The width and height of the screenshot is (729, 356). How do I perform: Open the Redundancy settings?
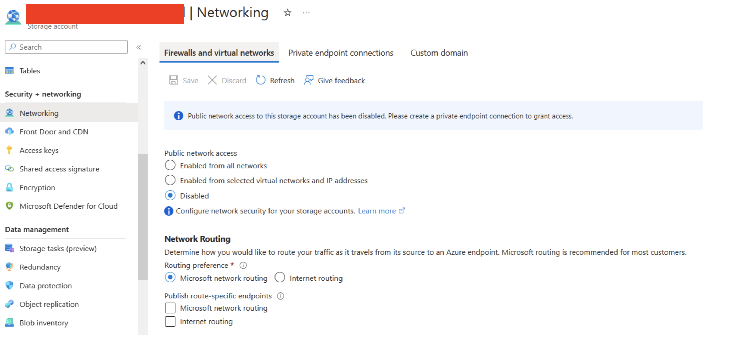pos(40,267)
